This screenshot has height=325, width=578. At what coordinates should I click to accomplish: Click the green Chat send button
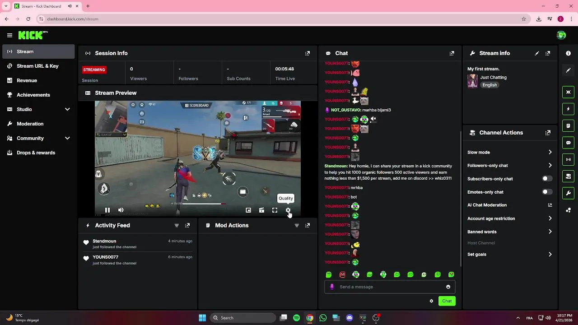447,301
